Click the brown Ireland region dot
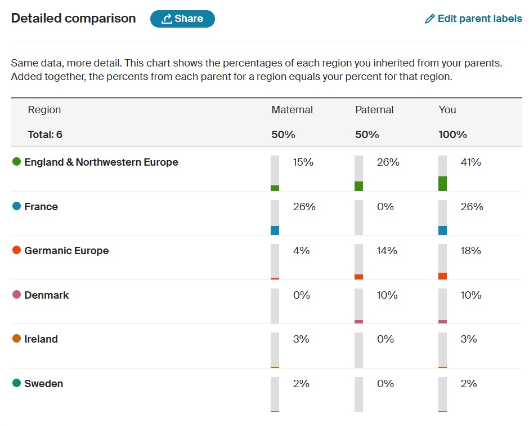 click(x=16, y=339)
